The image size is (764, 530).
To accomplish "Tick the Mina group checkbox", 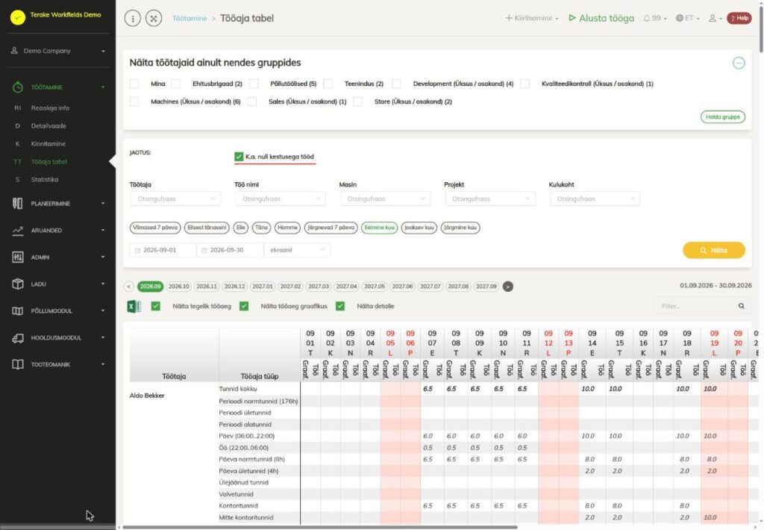I will (134, 84).
